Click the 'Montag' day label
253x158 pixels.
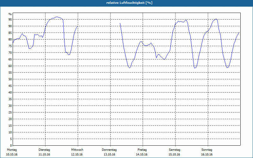pos(12,150)
